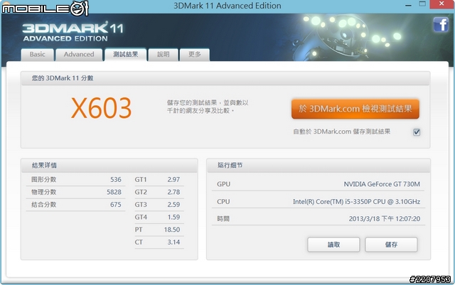Image resolution: width=455 pixels, height=285 pixels.
Task: Click the GT4 value 1.59
Action: (x=173, y=217)
